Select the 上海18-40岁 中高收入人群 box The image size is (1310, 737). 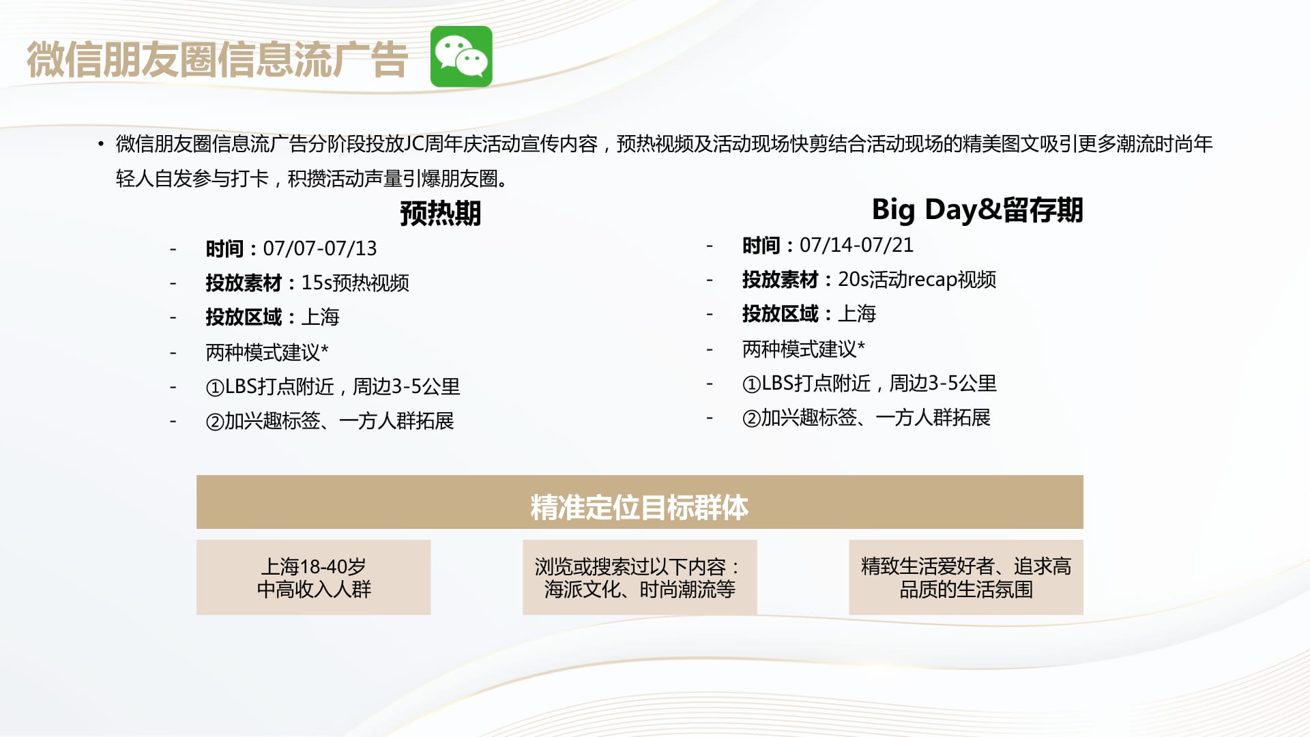[x=314, y=577]
